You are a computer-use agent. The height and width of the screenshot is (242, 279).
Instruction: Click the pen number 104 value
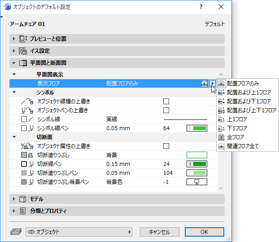click(168, 173)
